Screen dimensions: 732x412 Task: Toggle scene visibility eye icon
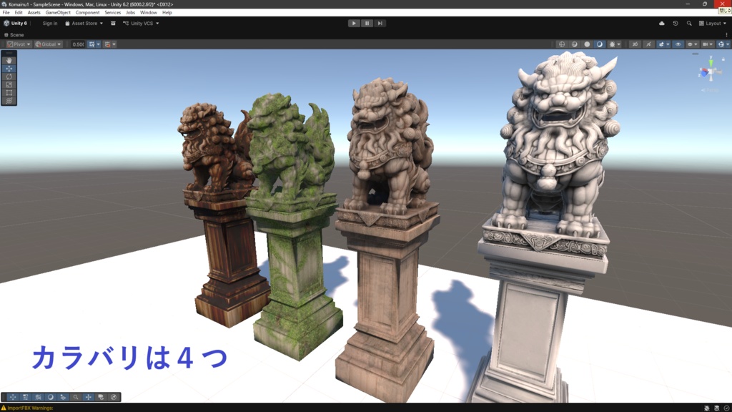pyautogui.click(x=678, y=44)
